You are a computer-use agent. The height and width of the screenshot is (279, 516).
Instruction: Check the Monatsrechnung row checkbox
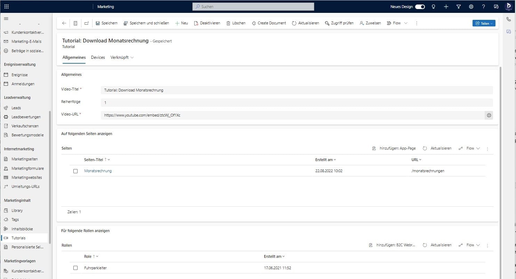coord(75,171)
